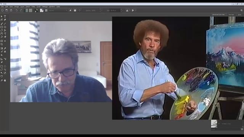The height and width of the screenshot is (137, 244).
Task: Open the Settings menu
Action: 45,7
